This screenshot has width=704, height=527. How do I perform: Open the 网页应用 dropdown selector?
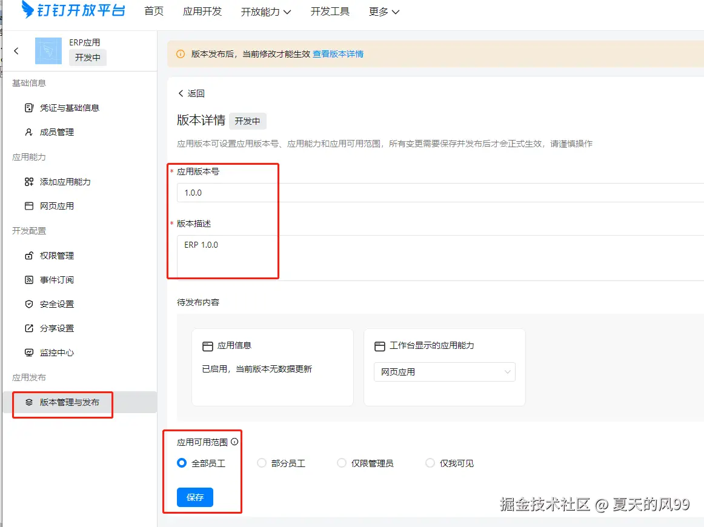point(445,372)
